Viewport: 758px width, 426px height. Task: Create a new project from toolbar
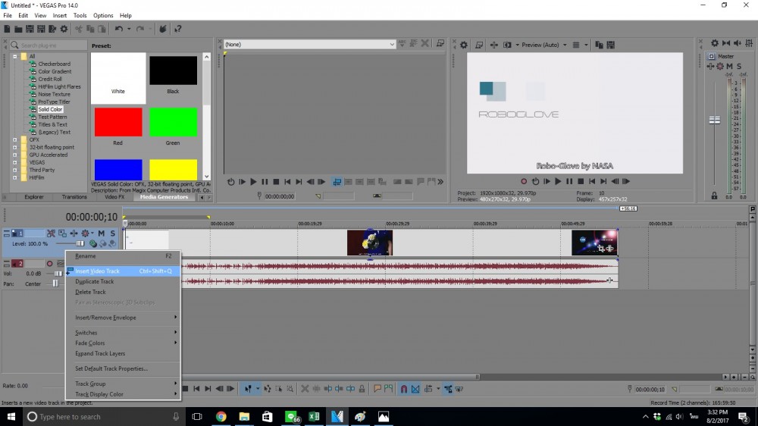(x=7, y=29)
